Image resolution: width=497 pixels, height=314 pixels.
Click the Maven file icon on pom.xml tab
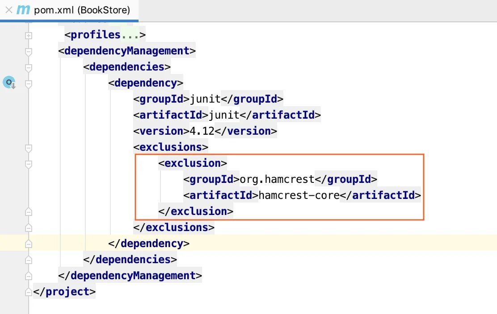pos(23,10)
